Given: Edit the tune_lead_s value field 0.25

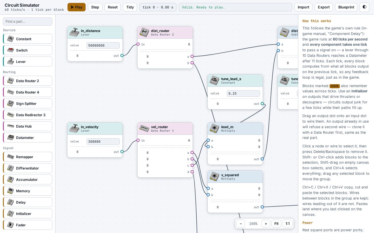Looking at the screenshot, I should click(243, 93).
